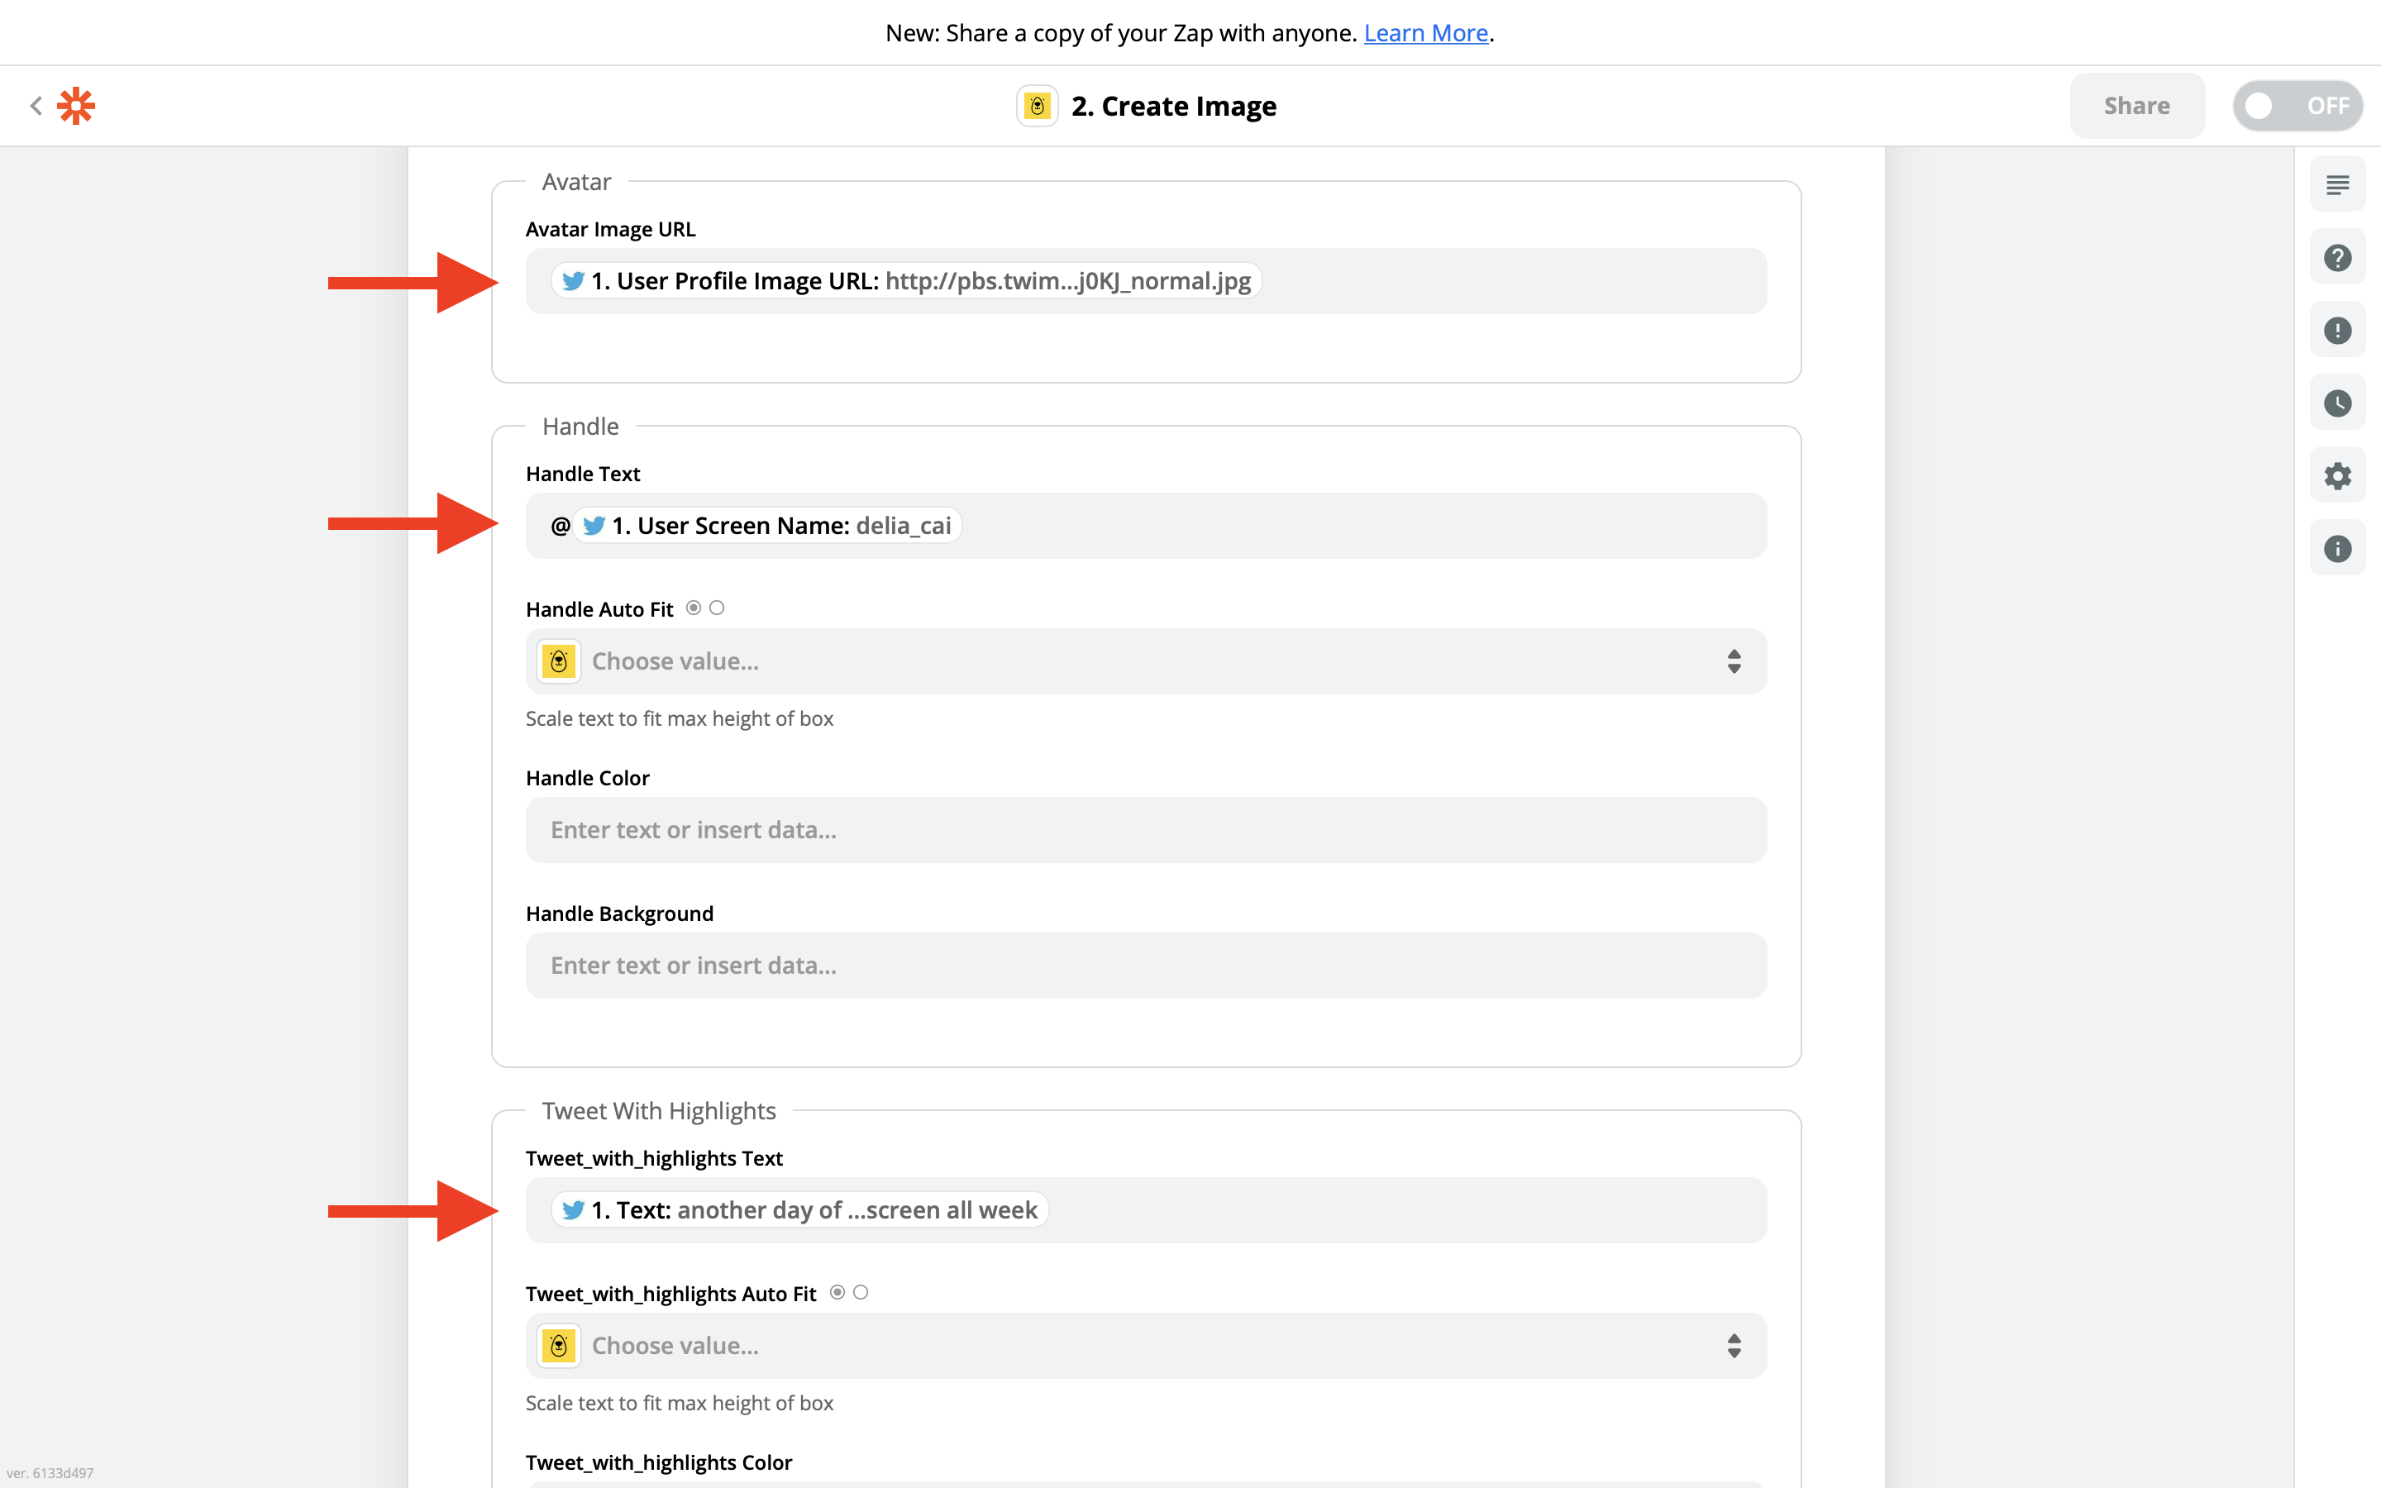
Task: Click Bannerbear icon in Handle Auto Fit field
Action: coord(559,661)
